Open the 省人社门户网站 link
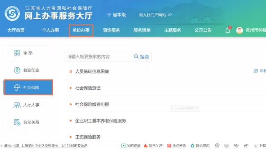This screenshot has height=154, width=266. point(152,15)
